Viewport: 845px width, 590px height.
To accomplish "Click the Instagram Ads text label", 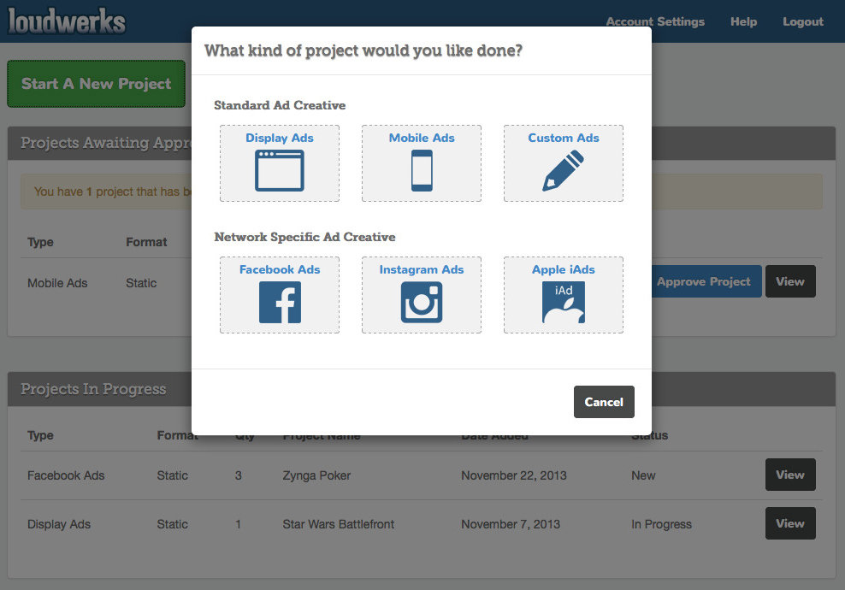I will pos(422,269).
